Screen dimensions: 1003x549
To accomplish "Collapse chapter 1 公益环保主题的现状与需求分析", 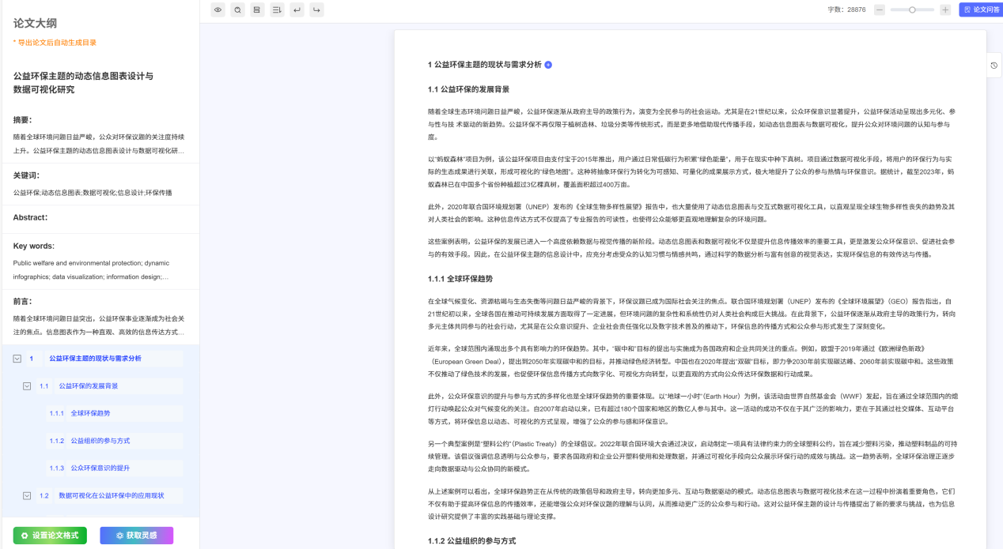I will click(x=17, y=359).
